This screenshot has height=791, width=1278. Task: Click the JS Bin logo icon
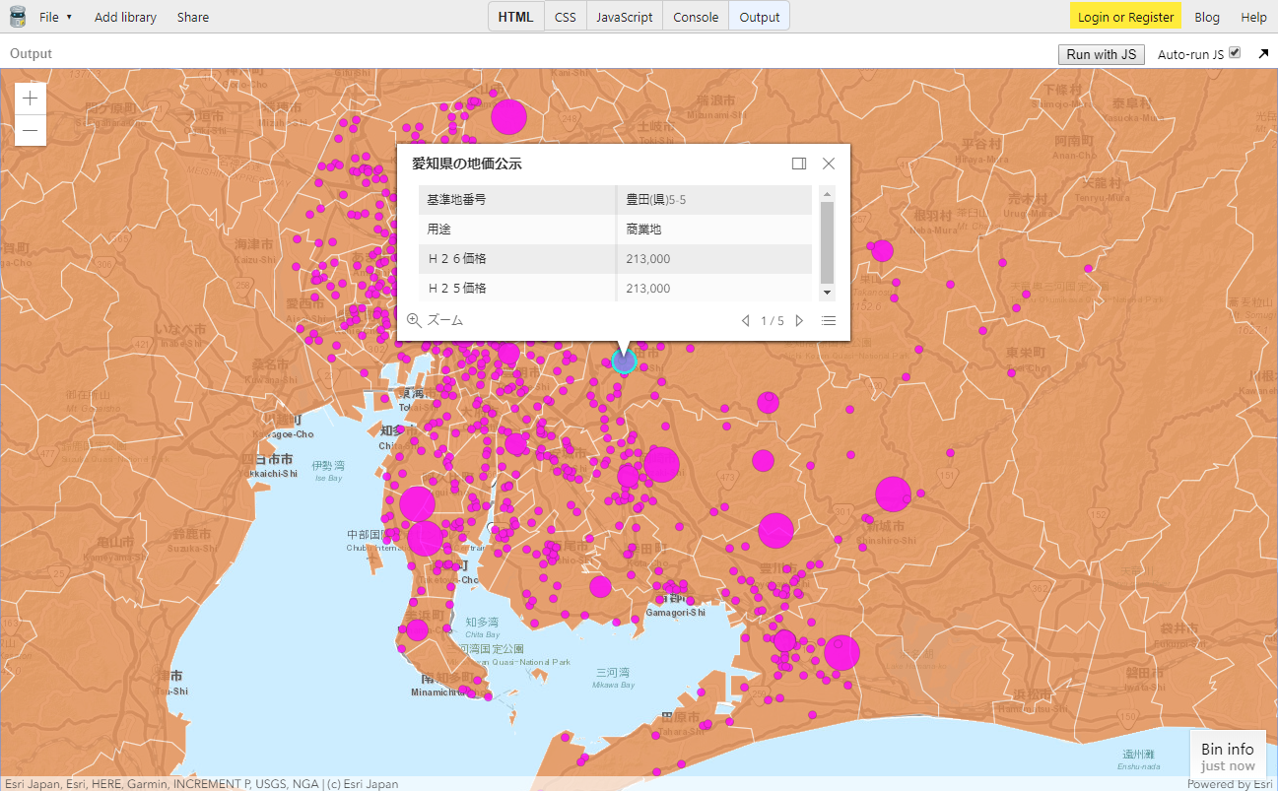[17, 16]
